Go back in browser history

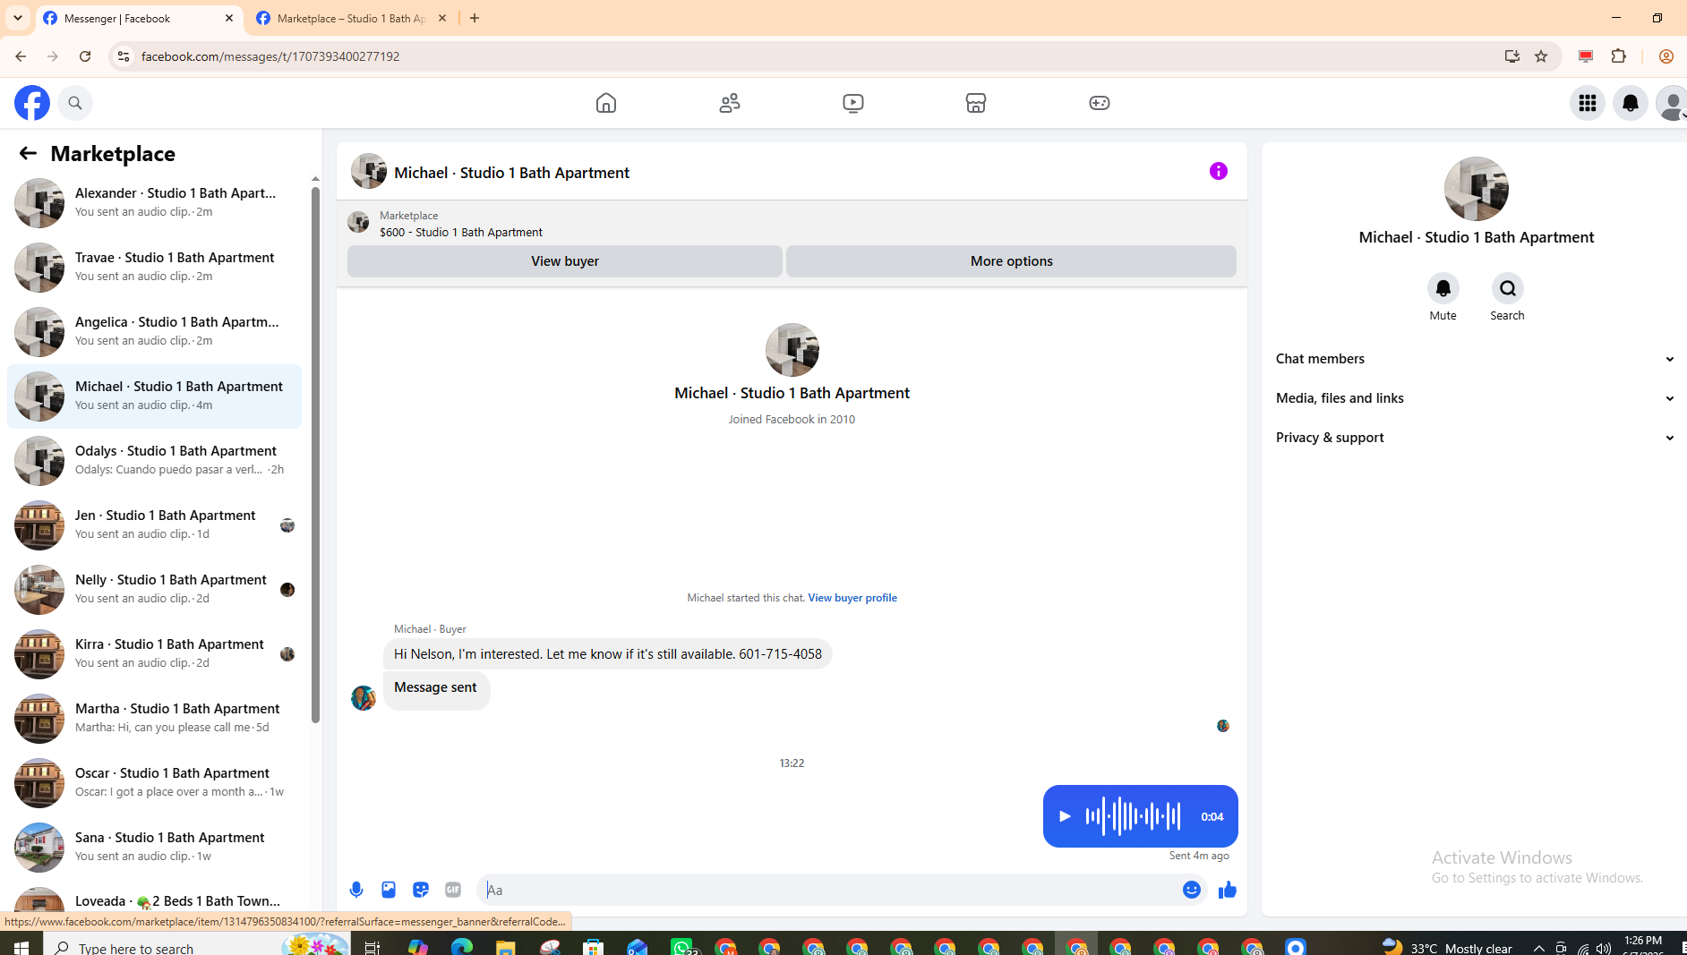[21, 56]
